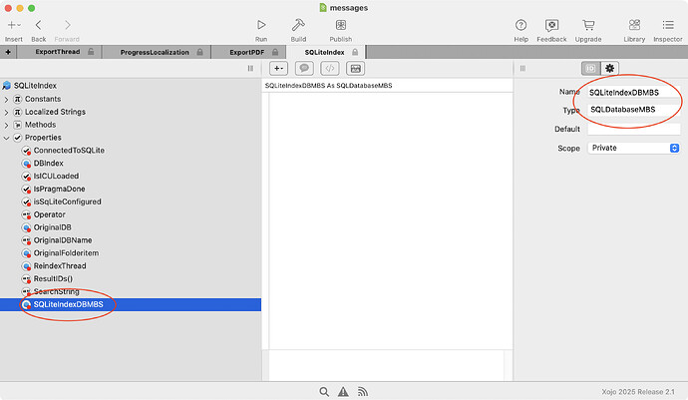This screenshot has height=400, width=688.
Task: Select the SQLiteIndexDBMBS property row
Action: [x=131, y=304]
